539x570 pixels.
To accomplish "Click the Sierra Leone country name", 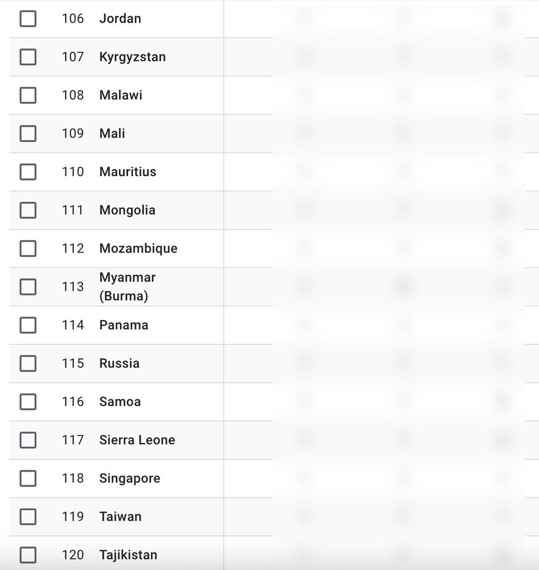I will (x=137, y=440).
